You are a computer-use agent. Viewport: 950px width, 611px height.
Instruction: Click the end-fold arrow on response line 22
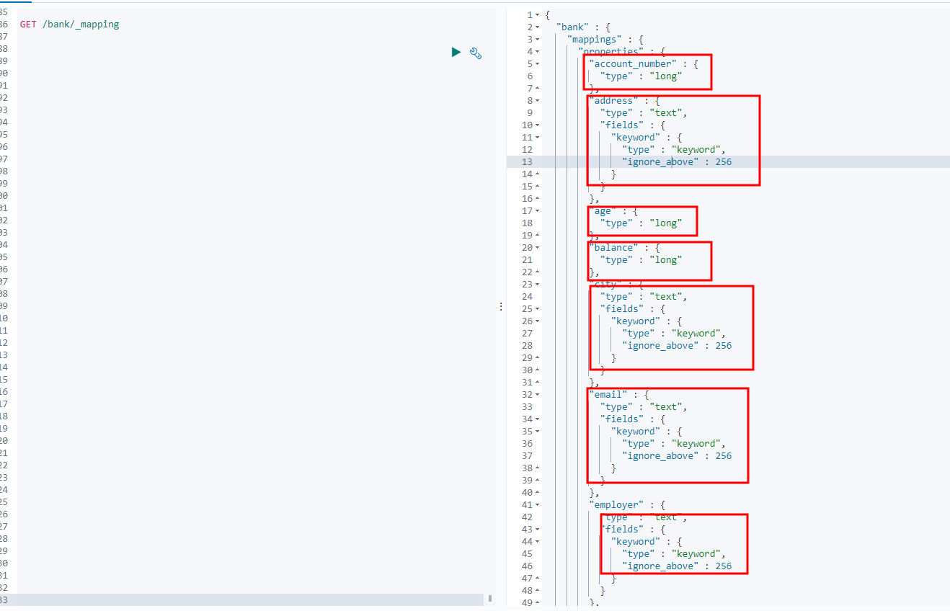click(537, 272)
